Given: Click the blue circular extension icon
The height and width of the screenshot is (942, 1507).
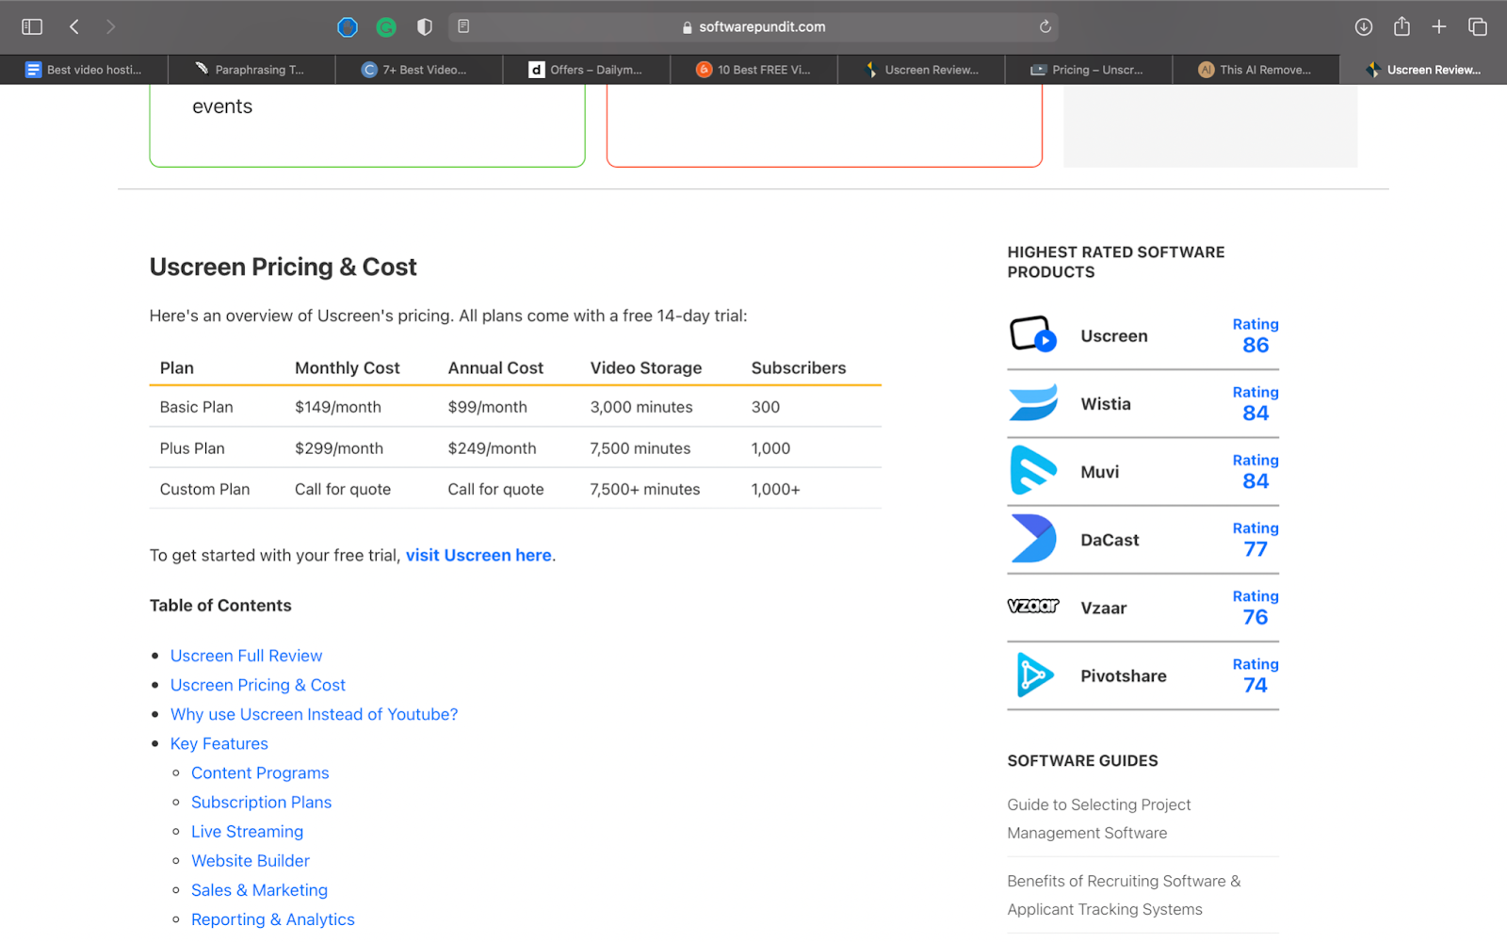Looking at the screenshot, I should click(x=348, y=27).
